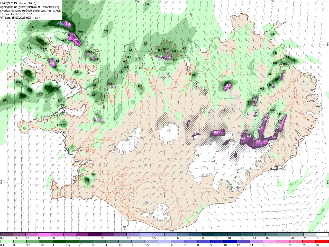This screenshot has height=247, width=329.
Task: Click the bright red 30 swatch in the lower legend row
Action: click(322, 242)
